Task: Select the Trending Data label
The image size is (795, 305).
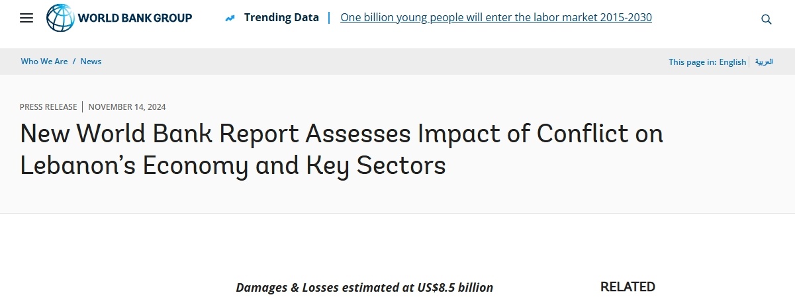Action: coord(281,17)
